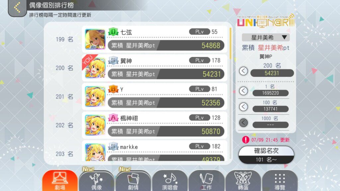Open the 劇情 story folder icon

point(133,181)
